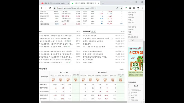Go forward with the browser arrow

(46, 8)
